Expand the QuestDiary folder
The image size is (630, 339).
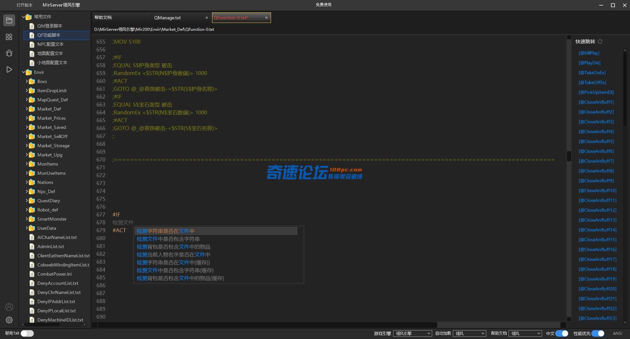[27, 200]
